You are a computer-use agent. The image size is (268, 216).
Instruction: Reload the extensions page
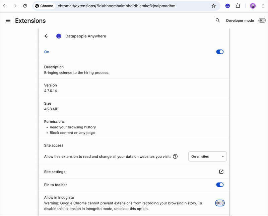pos(25,6)
